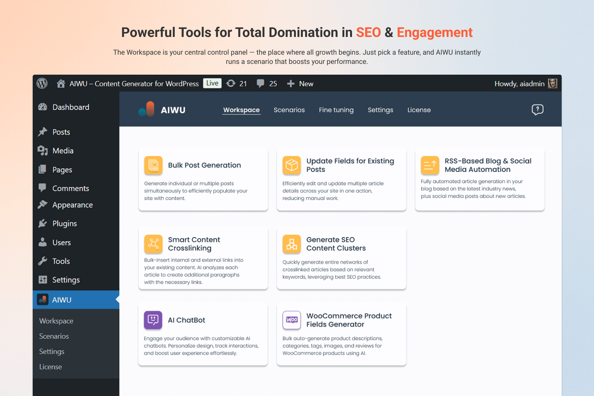Click the Dashboard gauge icon

click(43, 107)
